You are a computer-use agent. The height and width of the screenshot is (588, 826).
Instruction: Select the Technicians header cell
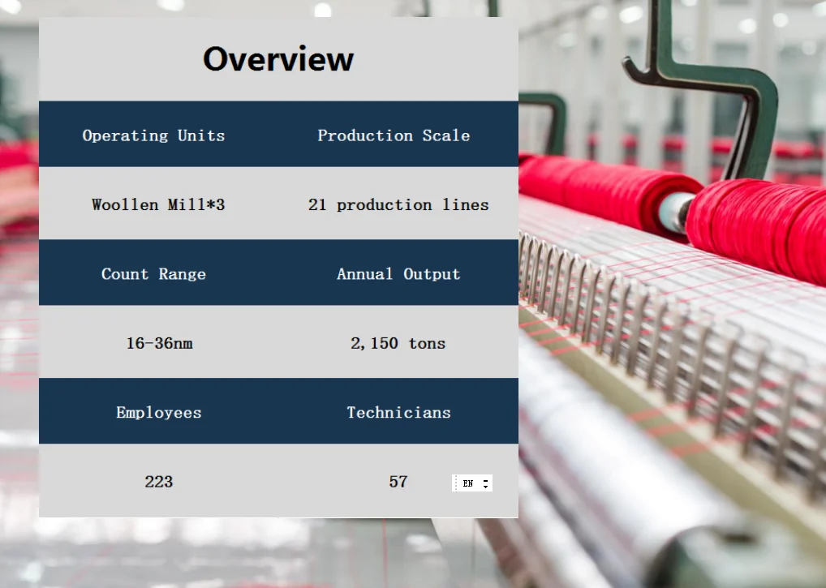click(x=398, y=412)
